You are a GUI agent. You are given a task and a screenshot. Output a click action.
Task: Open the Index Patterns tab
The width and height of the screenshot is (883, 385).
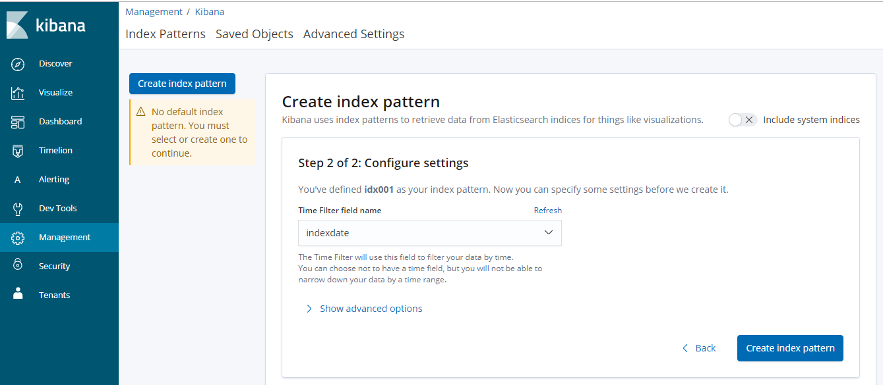point(166,34)
